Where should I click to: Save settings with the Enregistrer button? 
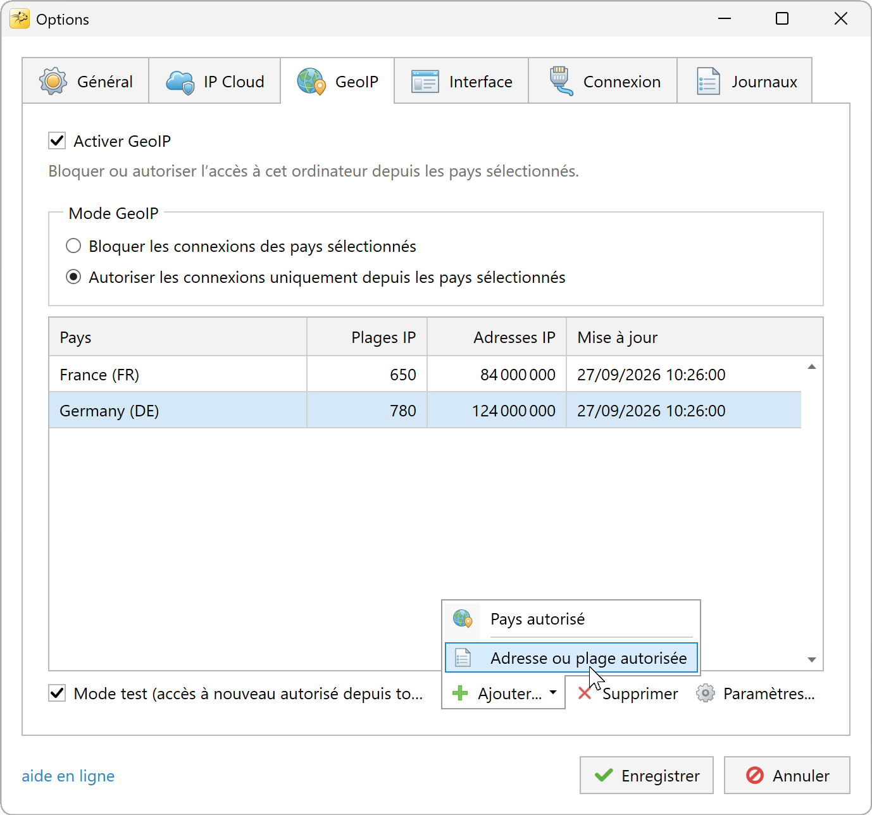tap(647, 775)
